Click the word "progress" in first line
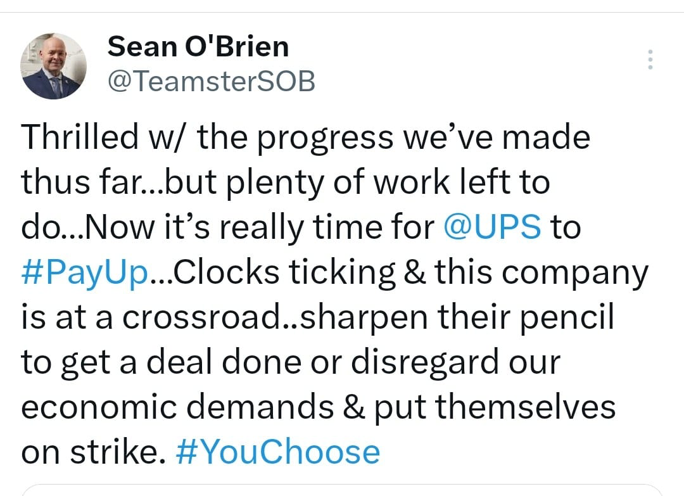Image resolution: width=684 pixels, height=496 pixels. click(326, 139)
